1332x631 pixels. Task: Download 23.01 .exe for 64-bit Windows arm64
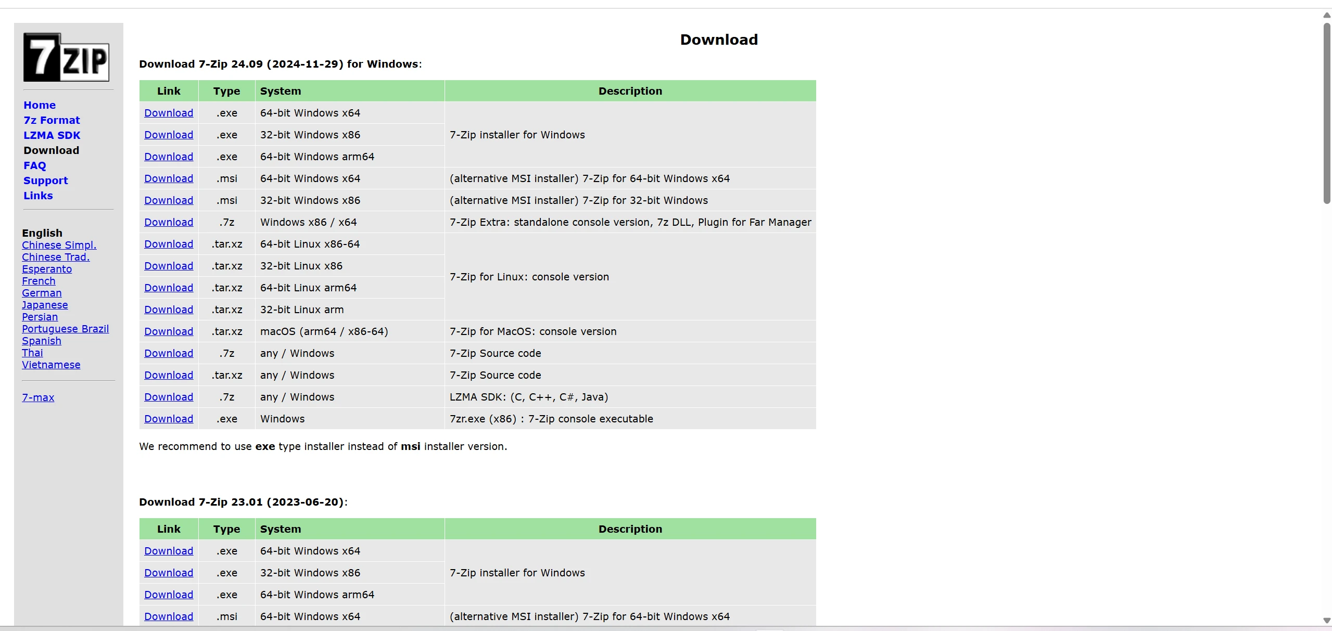click(169, 595)
